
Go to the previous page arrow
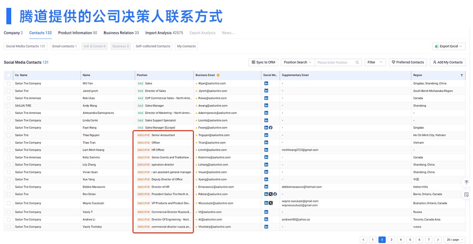click(x=364, y=240)
